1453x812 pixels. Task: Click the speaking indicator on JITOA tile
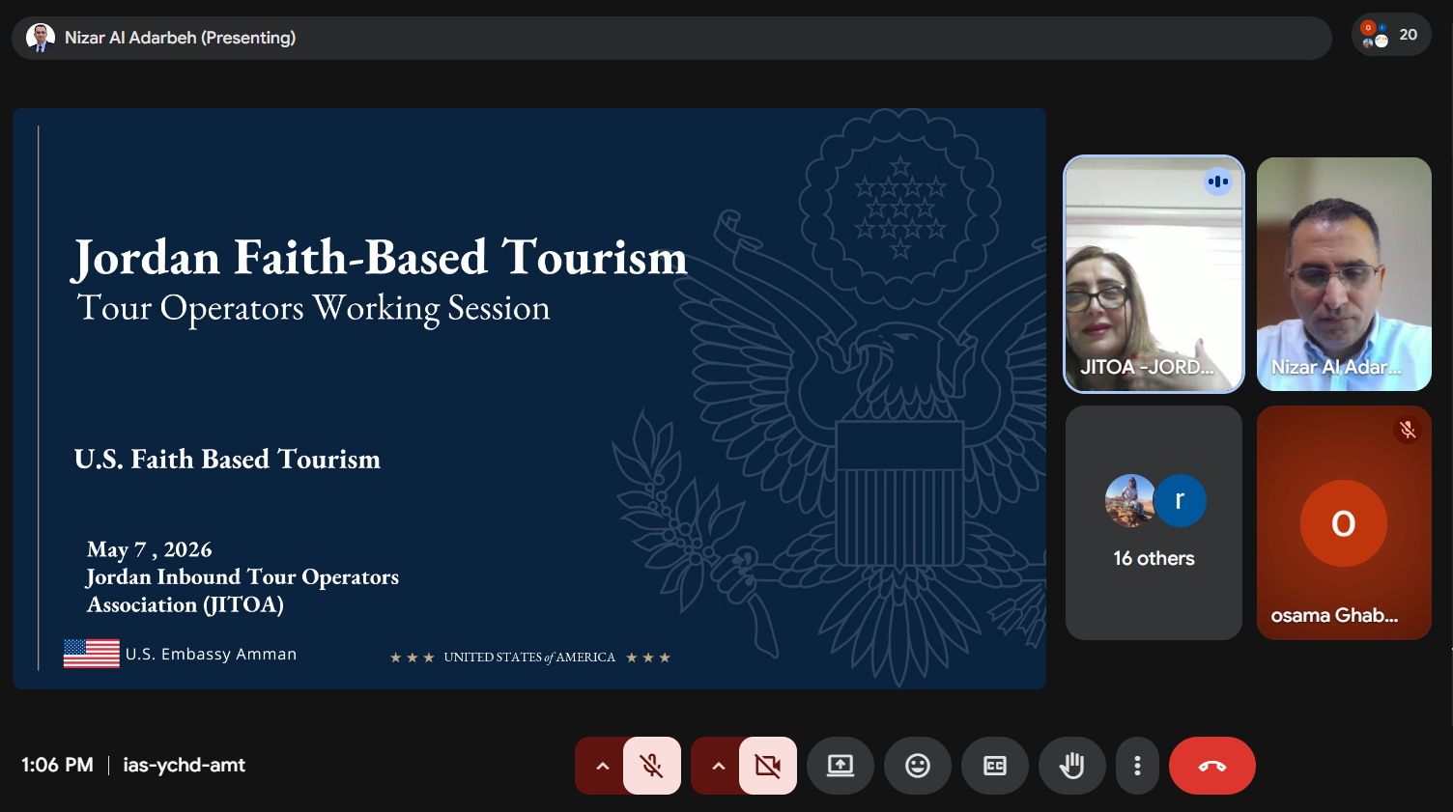[1217, 182]
